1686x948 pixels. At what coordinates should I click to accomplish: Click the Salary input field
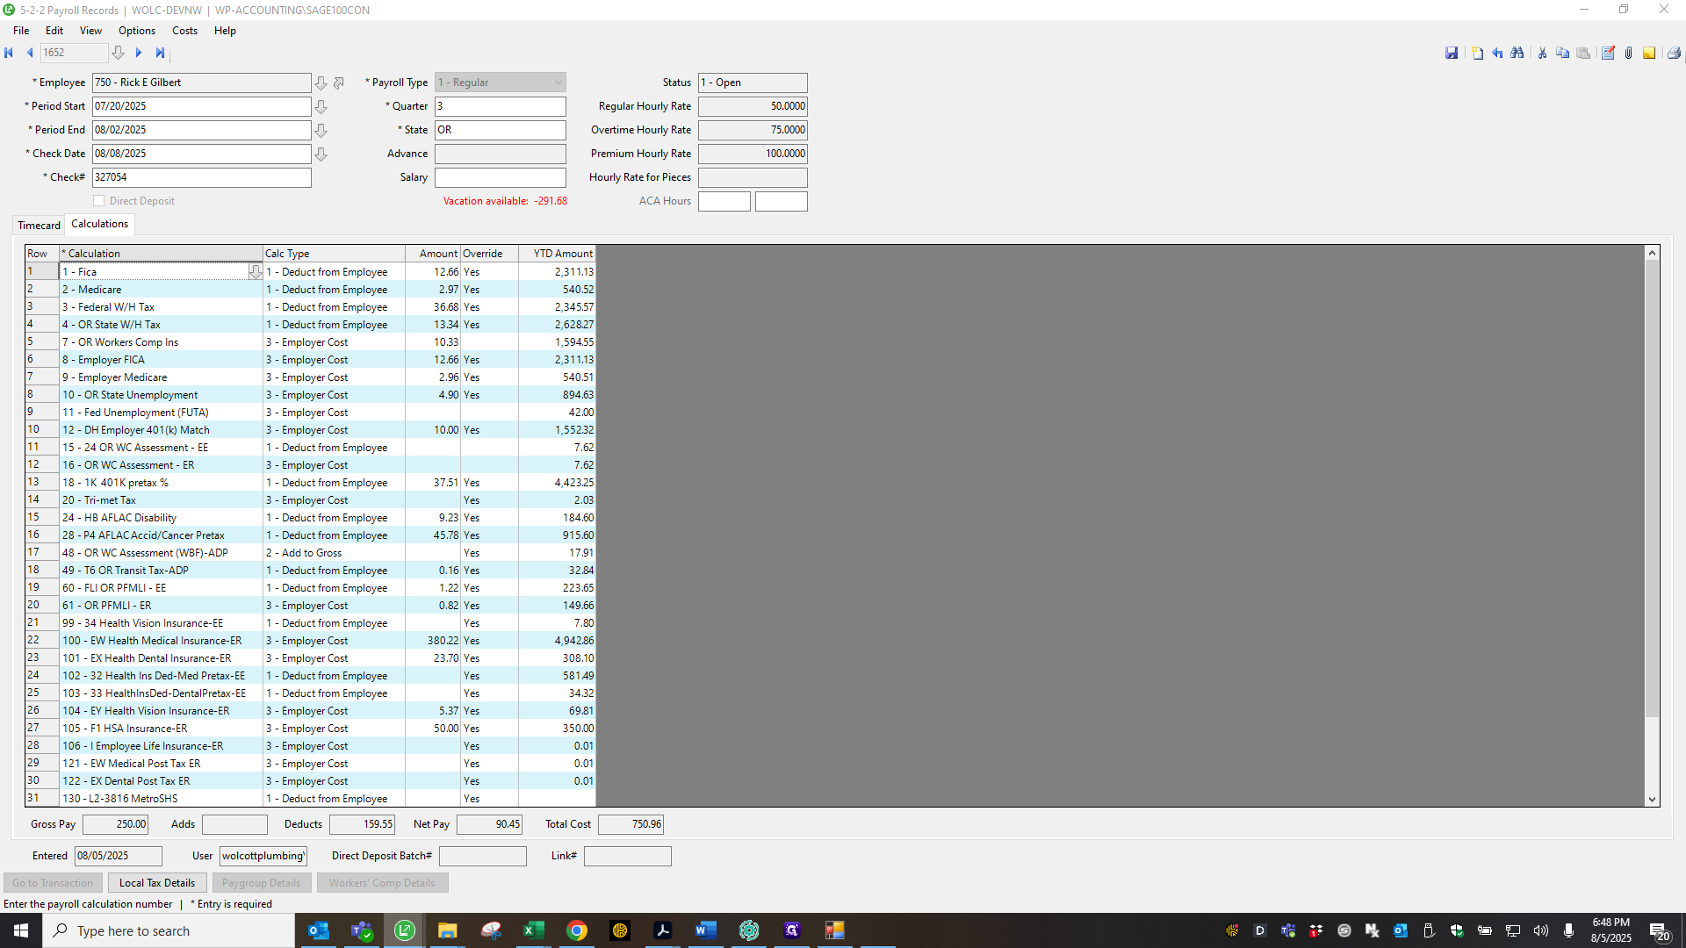click(501, 177)
